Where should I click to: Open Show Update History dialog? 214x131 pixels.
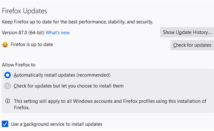point(187,32)
